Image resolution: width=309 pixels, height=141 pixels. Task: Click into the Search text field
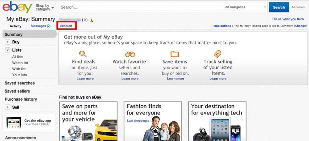141,7
